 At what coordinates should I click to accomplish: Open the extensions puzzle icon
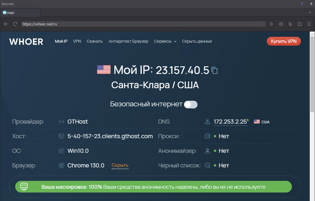coord(299,24)
